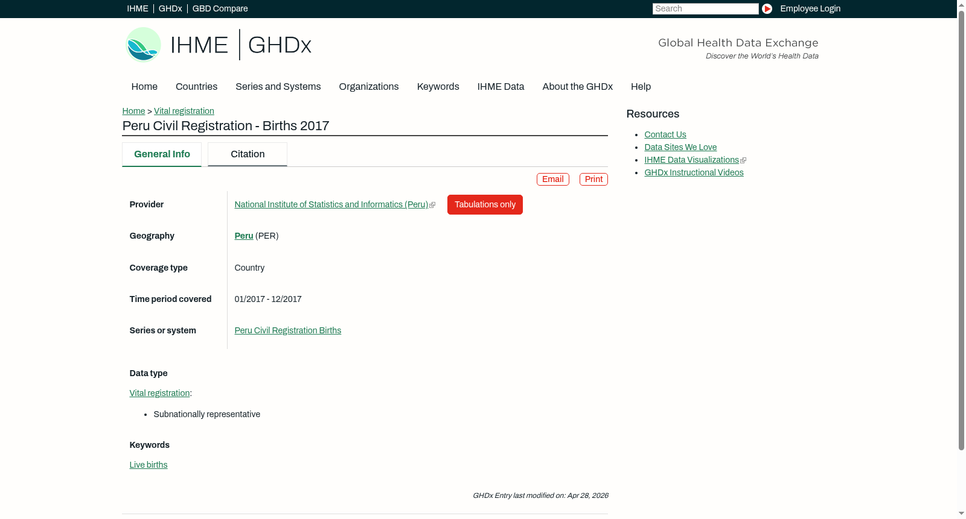Click the Tabulations only red badge
Viewport: 966px width, 519px height.
coord(485,204)
